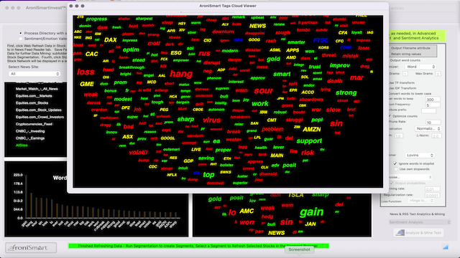Open the Hinge loss function dropdown
Viewport: 460px width, 258px height.
tap(420, 201)
